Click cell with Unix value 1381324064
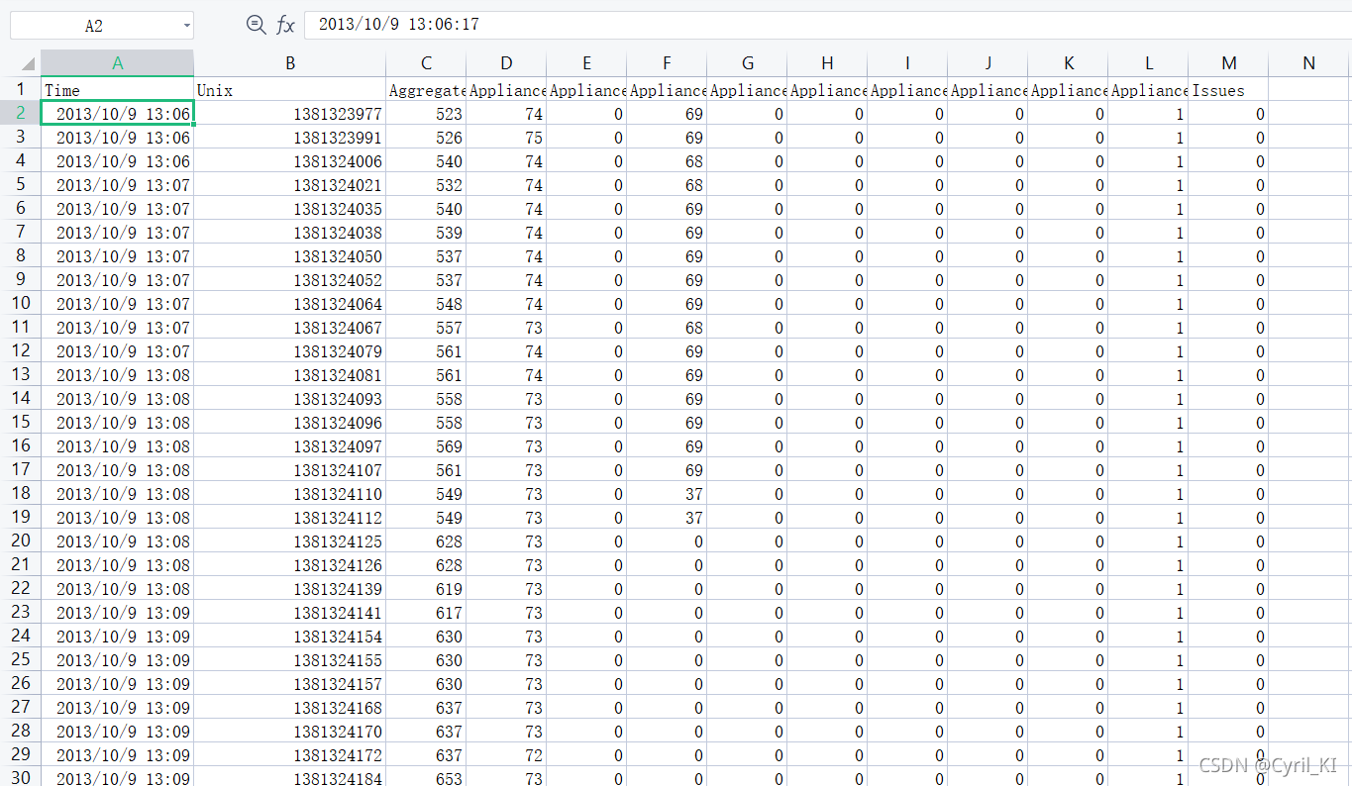1352x786 pixels. tap(290, 304)
